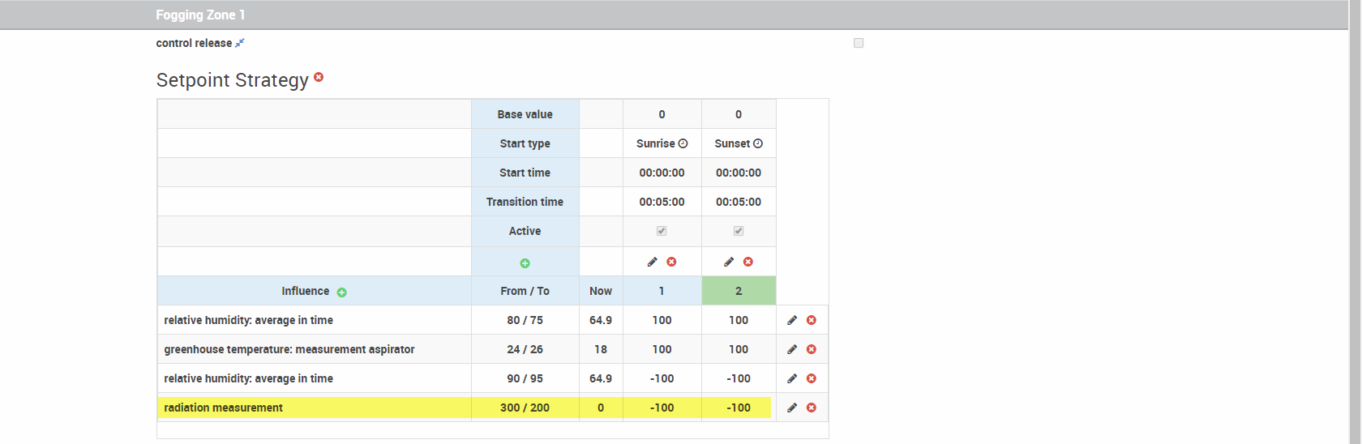The height and width of the screenshot is (444, 1362).
Task: Toggle the Active checkbox for Sunrise period
Action: [x=662, y=231]
